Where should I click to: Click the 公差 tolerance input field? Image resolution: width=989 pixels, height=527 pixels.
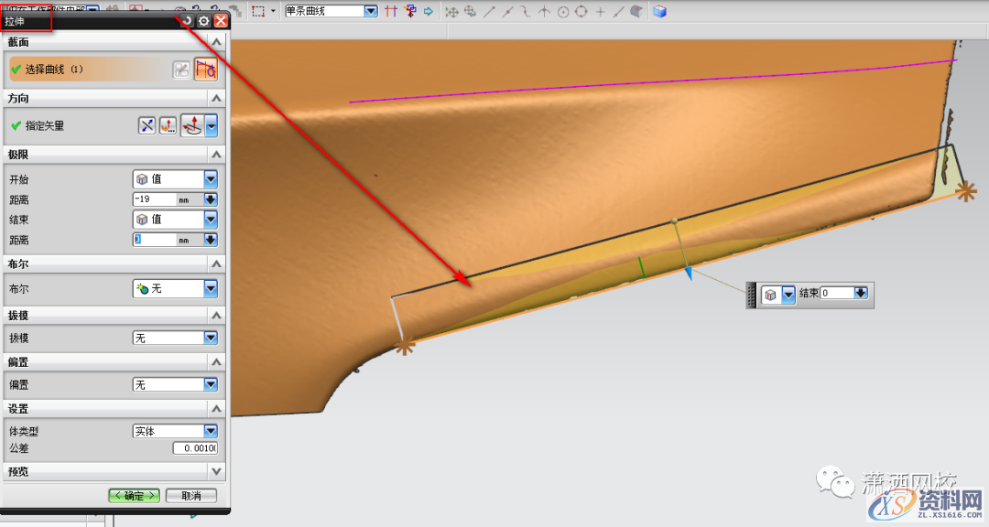click(194, 447)
